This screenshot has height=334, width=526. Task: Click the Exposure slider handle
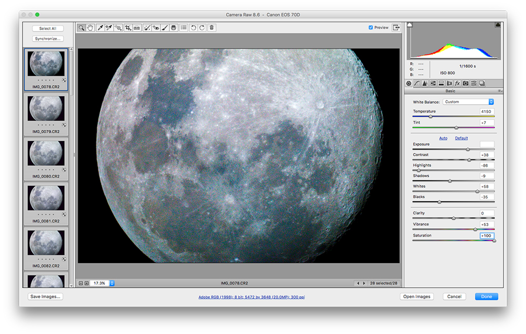point(468,149)
